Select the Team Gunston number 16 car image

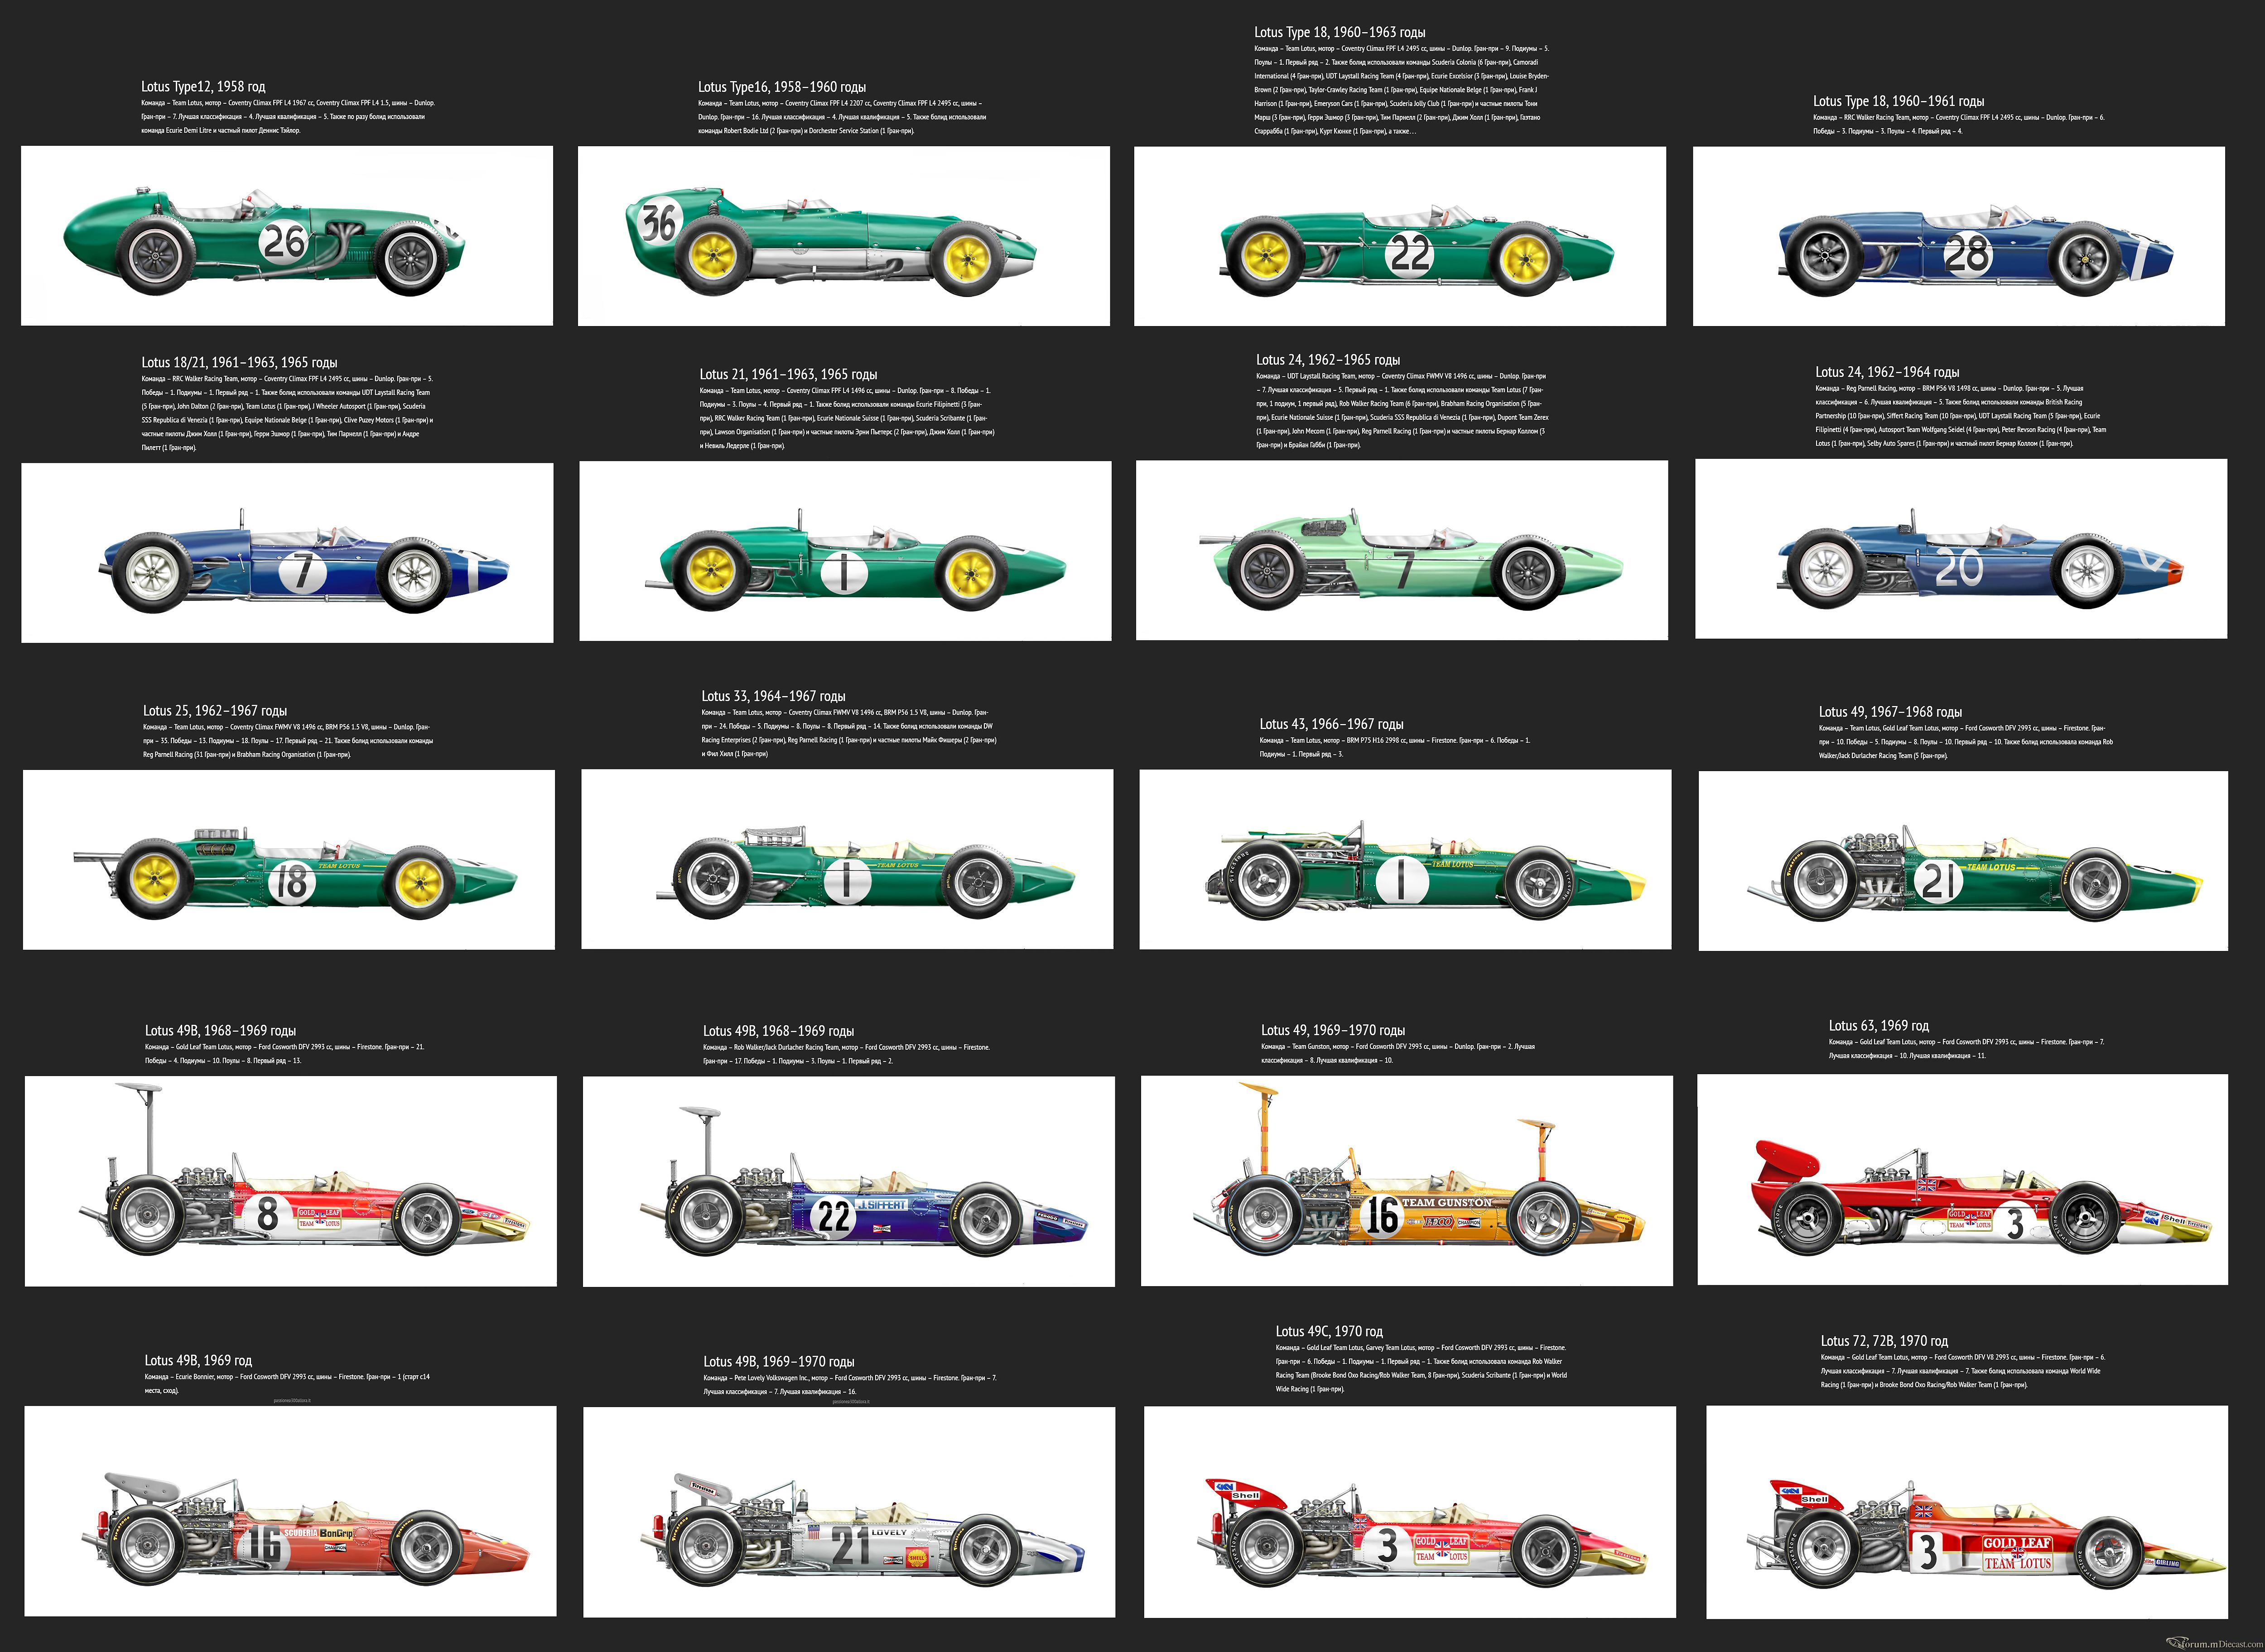(1407, 1181)
